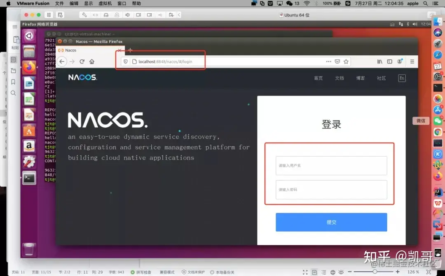Adjust the document zoom slider handle
This screenshot has height=276, width=445.
click(x=375, y=272)
